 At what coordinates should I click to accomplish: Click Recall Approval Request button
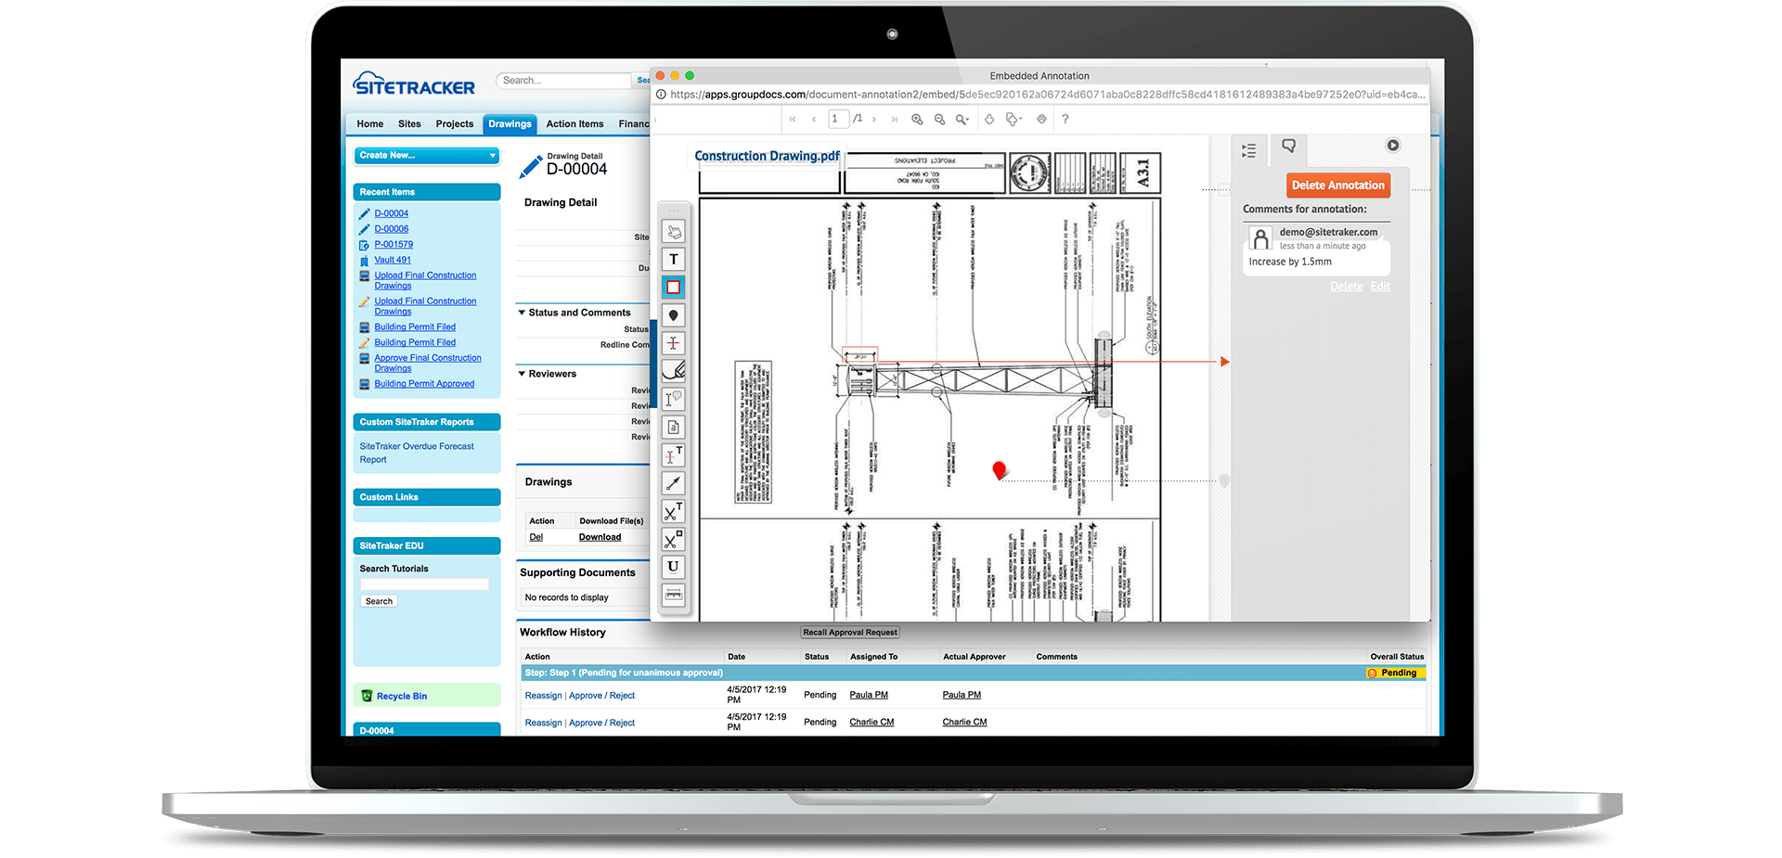850,633
